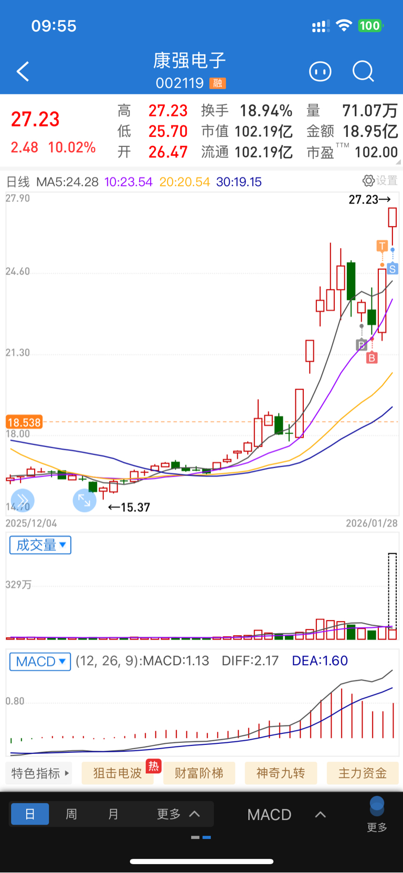This screenshot has height=873, width=403.
Task: Tap the orange 融 margin badge
Action: point(217,83)
